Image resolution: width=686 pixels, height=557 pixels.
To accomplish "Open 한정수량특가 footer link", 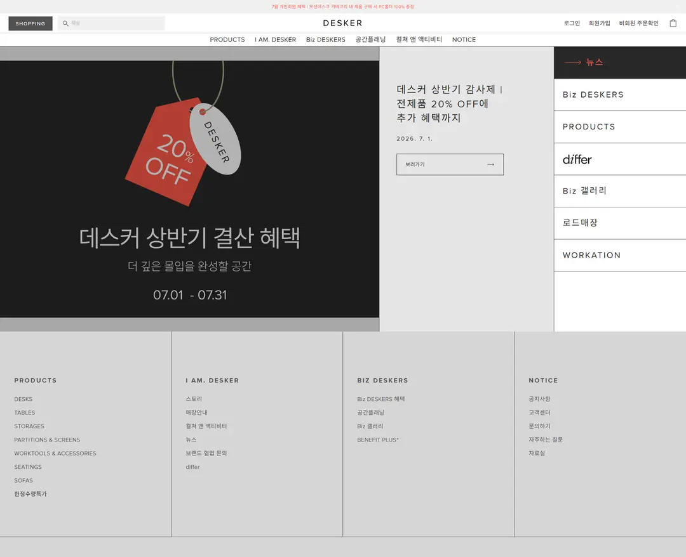I will coord(30,494).
